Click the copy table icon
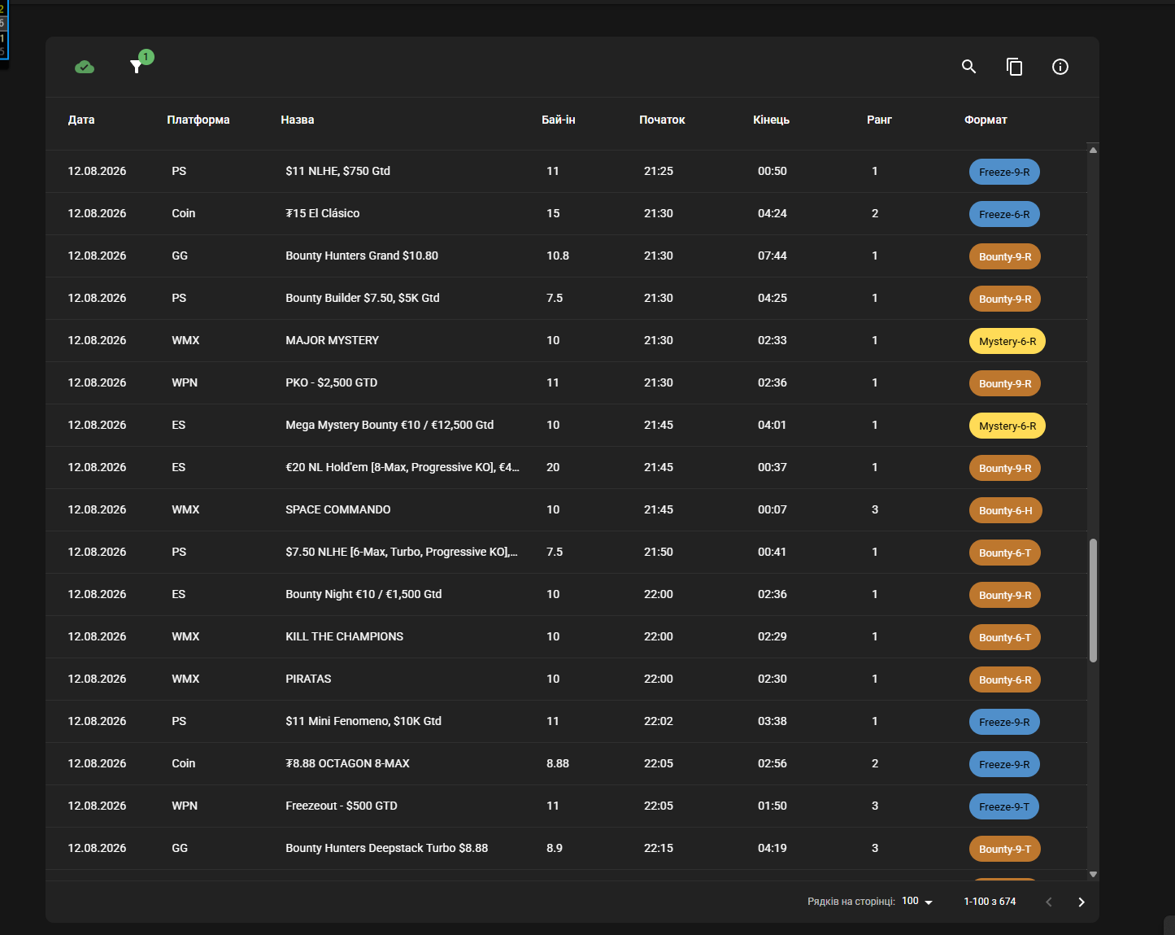This screenshot has height=935, width=1175. pos(1014,67)
